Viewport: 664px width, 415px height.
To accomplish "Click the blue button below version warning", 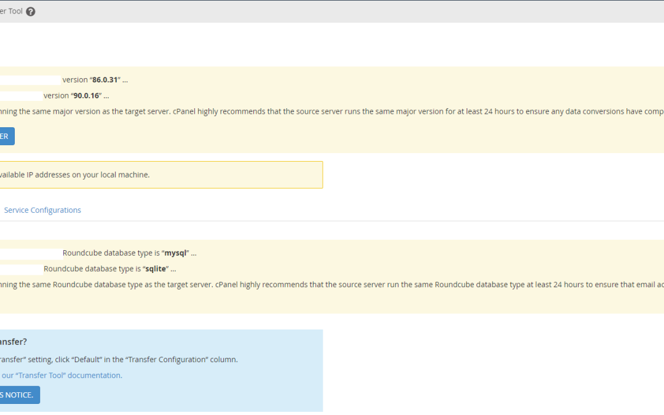I will click(x=6, y=136).
